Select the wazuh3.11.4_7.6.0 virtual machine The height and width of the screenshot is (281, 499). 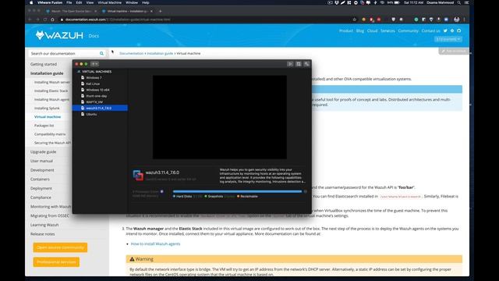100,108
